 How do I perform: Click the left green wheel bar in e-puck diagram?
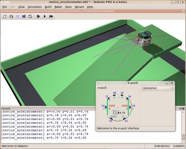click(x=107, y=107)
